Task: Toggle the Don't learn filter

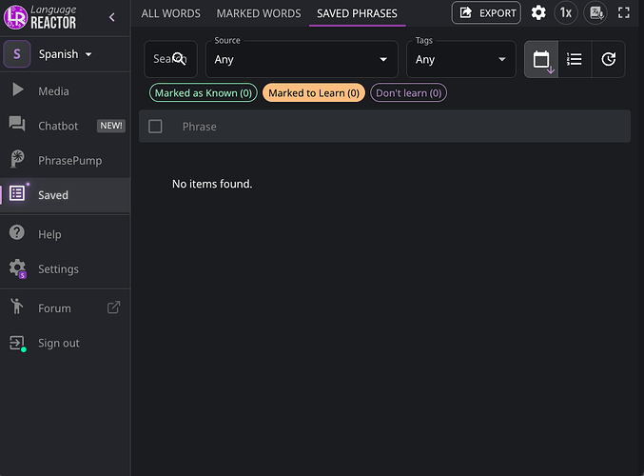Action: tap(409, 93)
